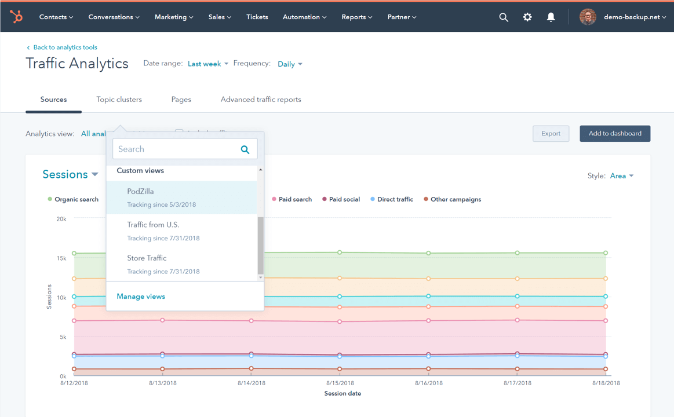Open settings via the gear icon
Image resolution: width=674 pixels, height=417 pixels.
click(527, 17)
